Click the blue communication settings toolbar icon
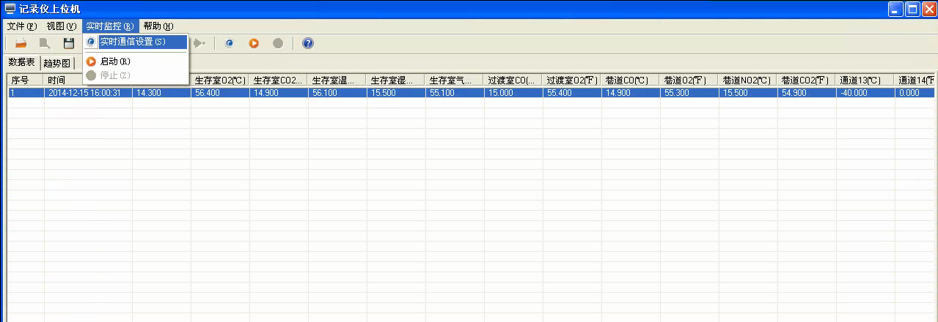This screenshot has height=322, width=938. pos(230,43)
